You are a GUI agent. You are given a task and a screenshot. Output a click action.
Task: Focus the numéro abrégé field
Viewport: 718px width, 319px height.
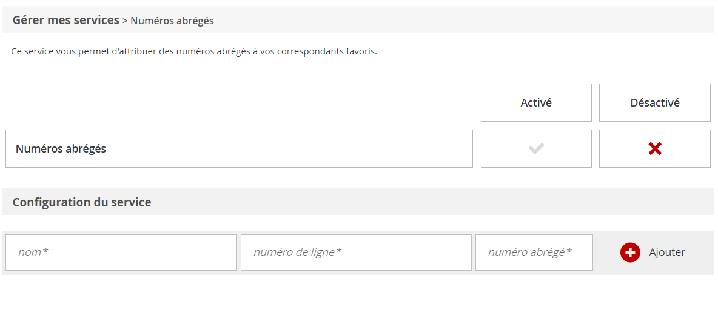(534, 252)
